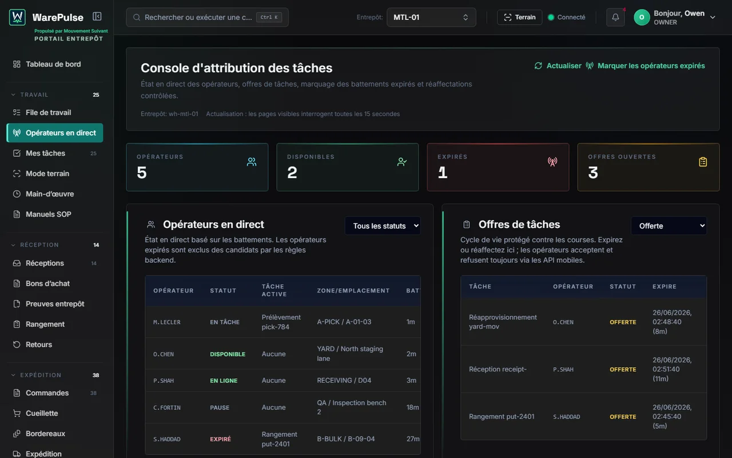
Task: Click the refresh icon beside Actualiser
Action: [x=538, y=66]
